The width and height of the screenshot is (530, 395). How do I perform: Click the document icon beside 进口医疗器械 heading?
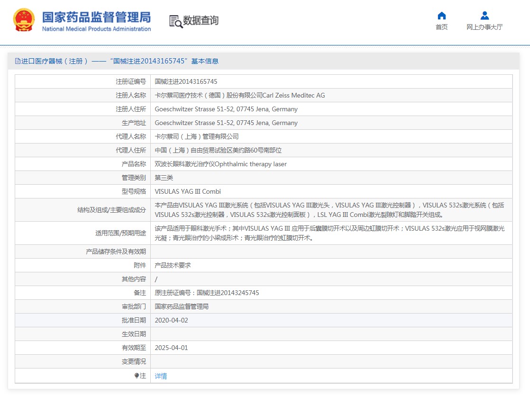[18, 61]
